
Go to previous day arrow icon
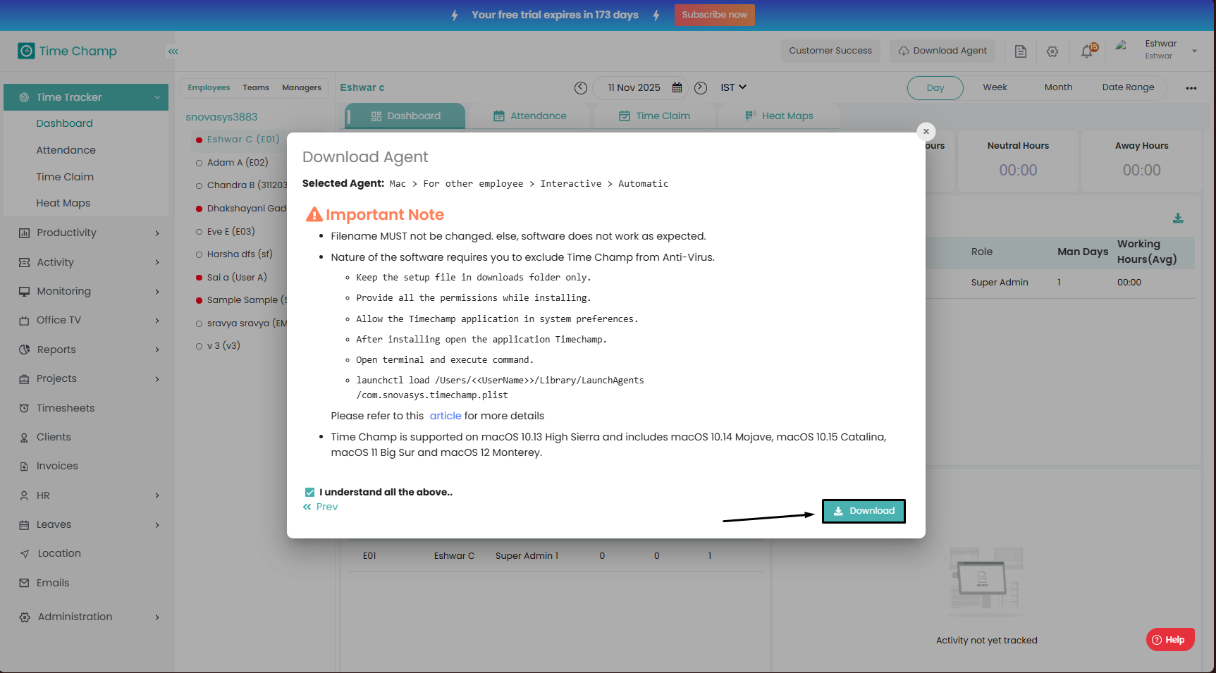581,87
